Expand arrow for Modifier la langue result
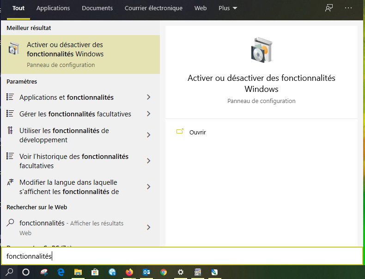Screen dimensions: 365x279 tap(148, 187)
